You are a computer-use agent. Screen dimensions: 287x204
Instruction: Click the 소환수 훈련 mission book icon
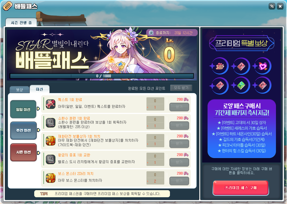tap(51, 122)
